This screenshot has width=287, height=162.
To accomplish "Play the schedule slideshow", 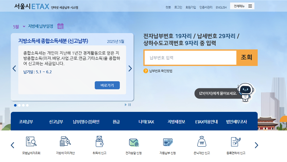I will (126, 105).
